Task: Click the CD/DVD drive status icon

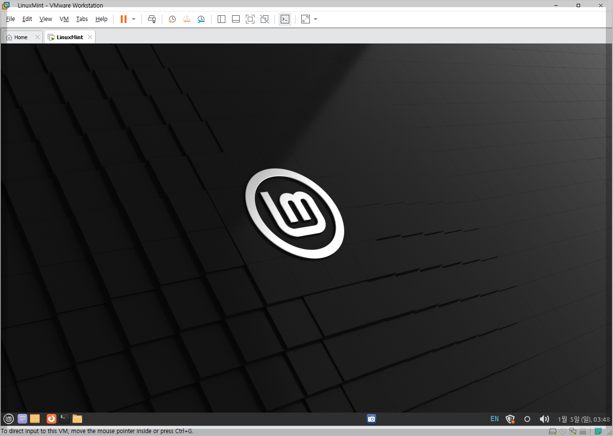Action: pyautogui.click(x=563, y=432)
